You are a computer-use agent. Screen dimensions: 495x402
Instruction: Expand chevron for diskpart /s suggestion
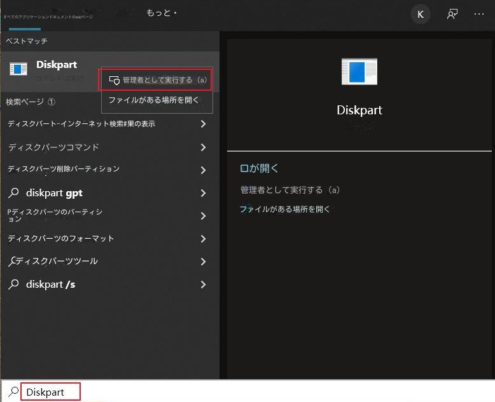[203, 285]
